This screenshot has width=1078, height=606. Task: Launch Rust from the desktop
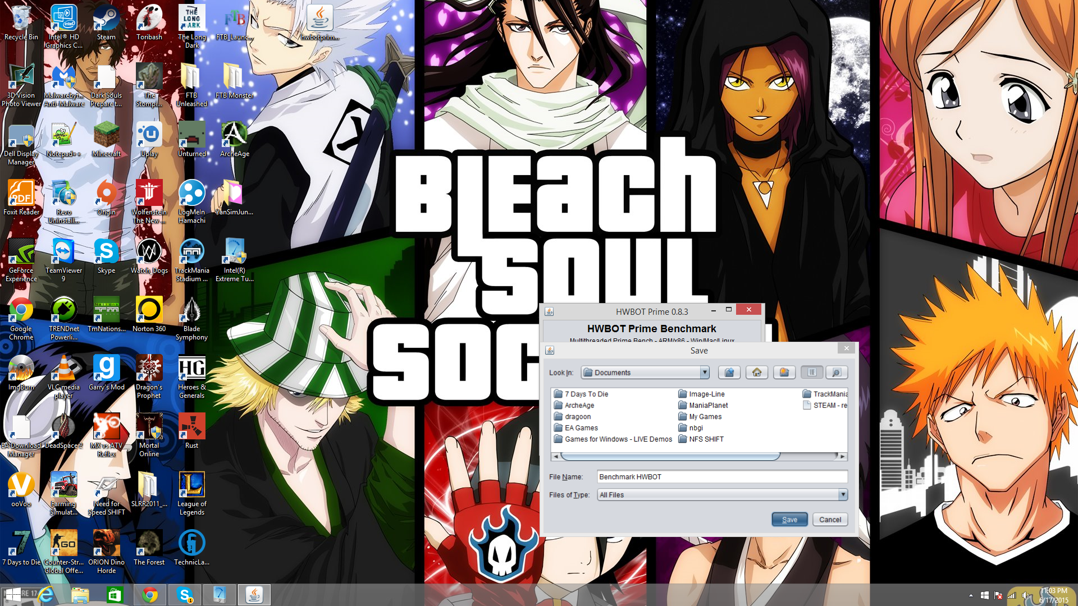[x=192, y=431]
